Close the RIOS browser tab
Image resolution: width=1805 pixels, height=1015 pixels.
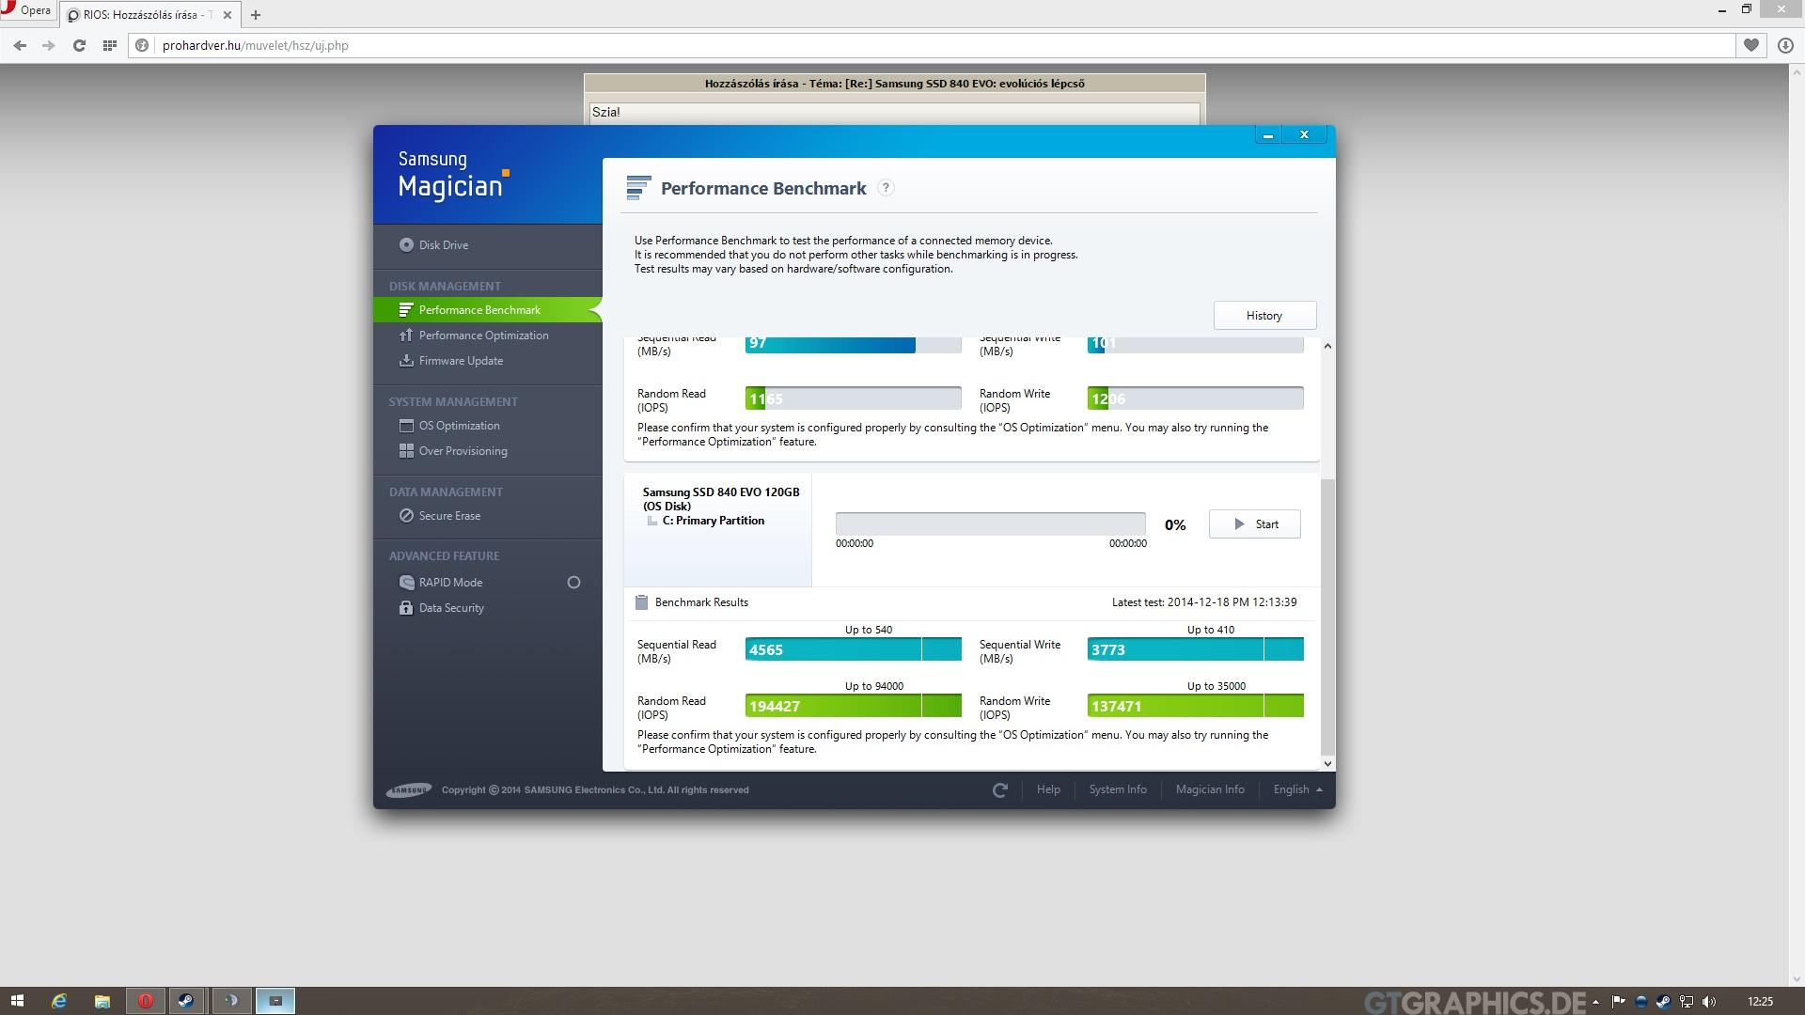tap(227, 15)
